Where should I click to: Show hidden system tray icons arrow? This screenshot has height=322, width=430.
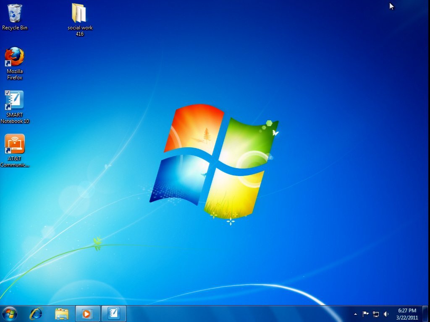tap(355, 314)
